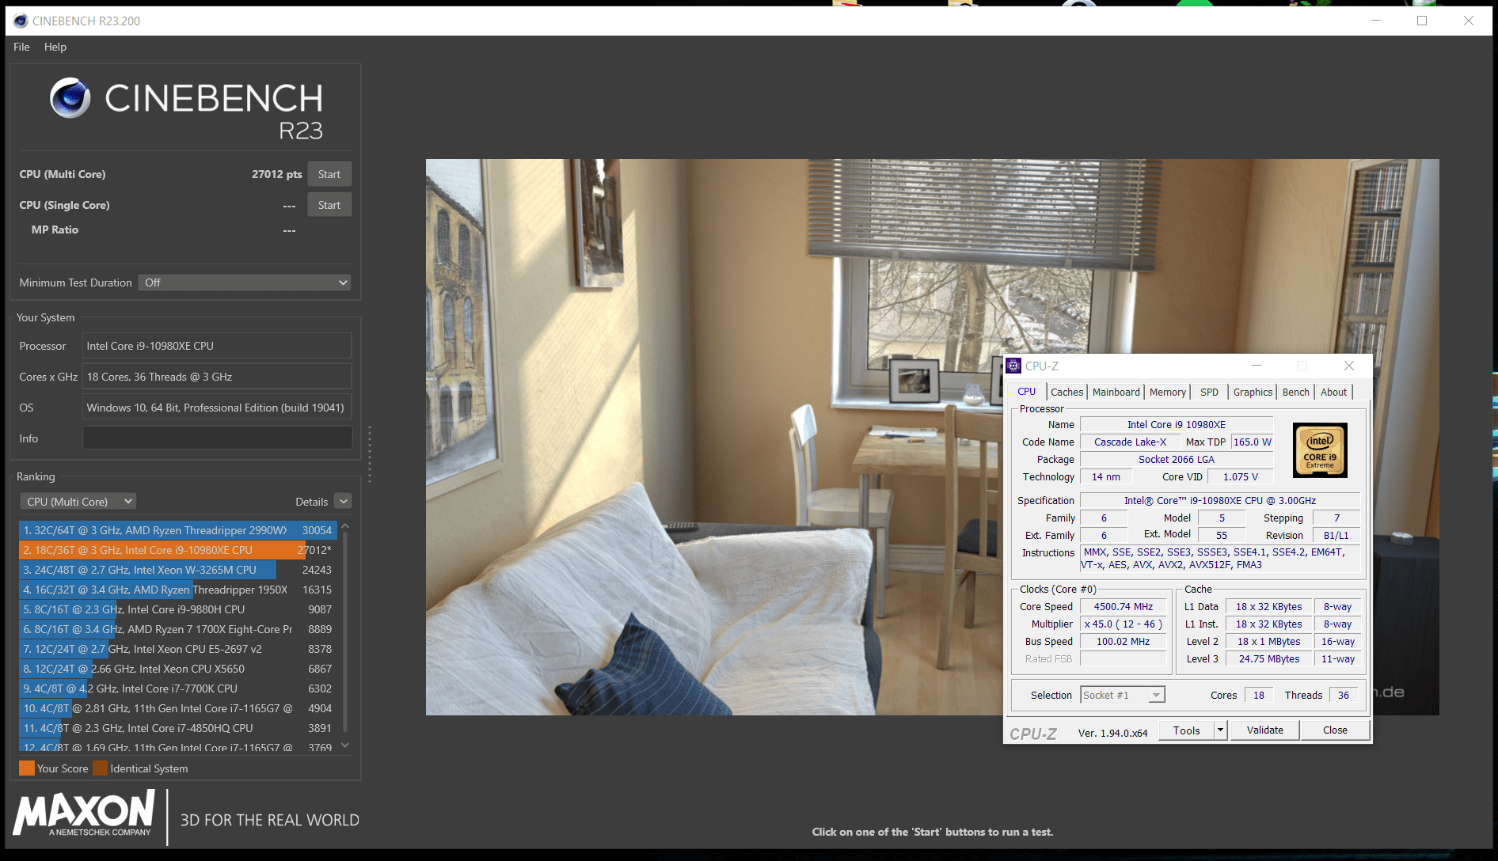Screen dimensions: 1498x861
Task: Select the Intel Xeon CPU E5-2697 v2 ranking row
Action: point(177,649)
